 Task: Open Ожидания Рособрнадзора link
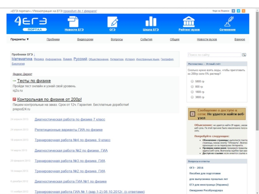[x=206, y=190]
